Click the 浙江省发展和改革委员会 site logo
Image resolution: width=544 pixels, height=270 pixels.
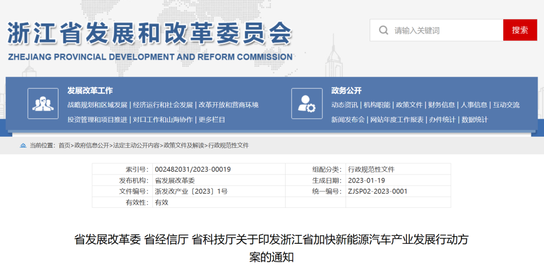click(150, 41)
